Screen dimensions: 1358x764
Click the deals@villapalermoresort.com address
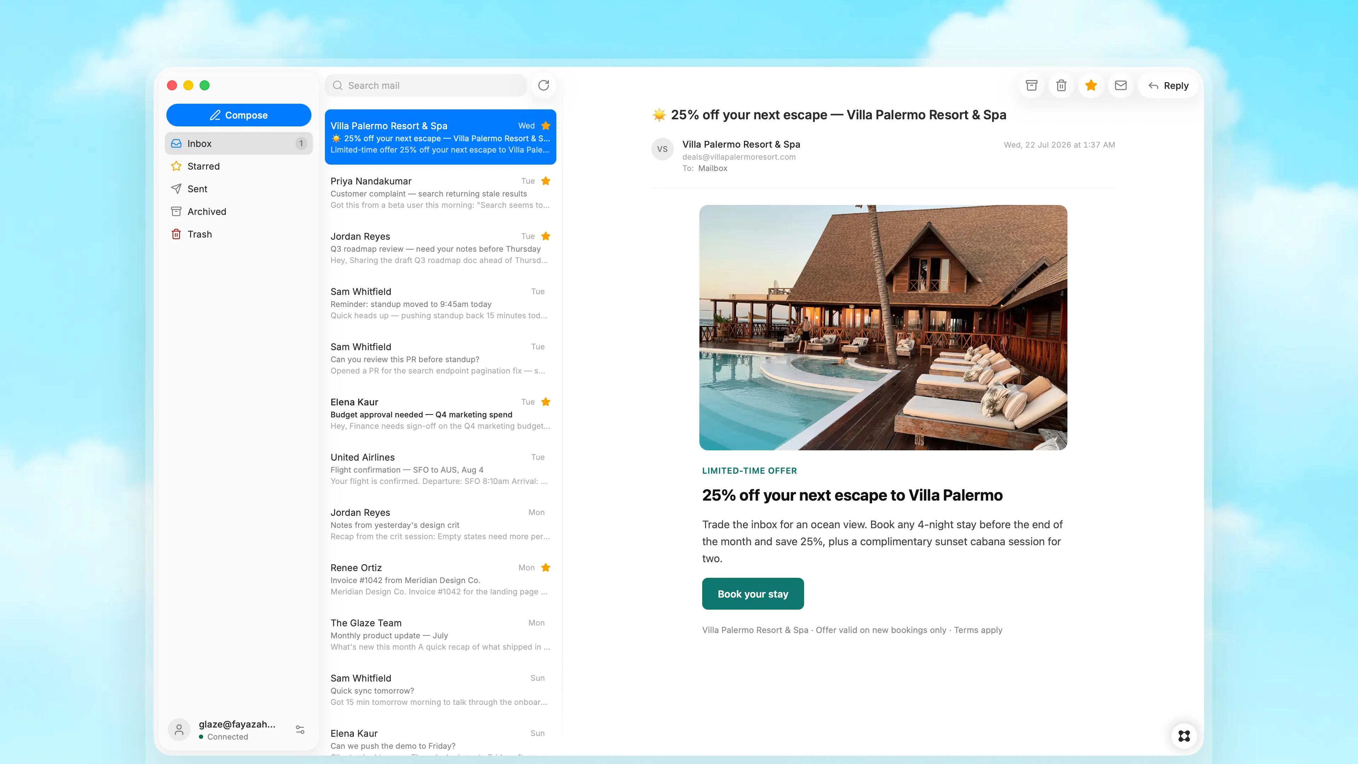pos(739,156)
